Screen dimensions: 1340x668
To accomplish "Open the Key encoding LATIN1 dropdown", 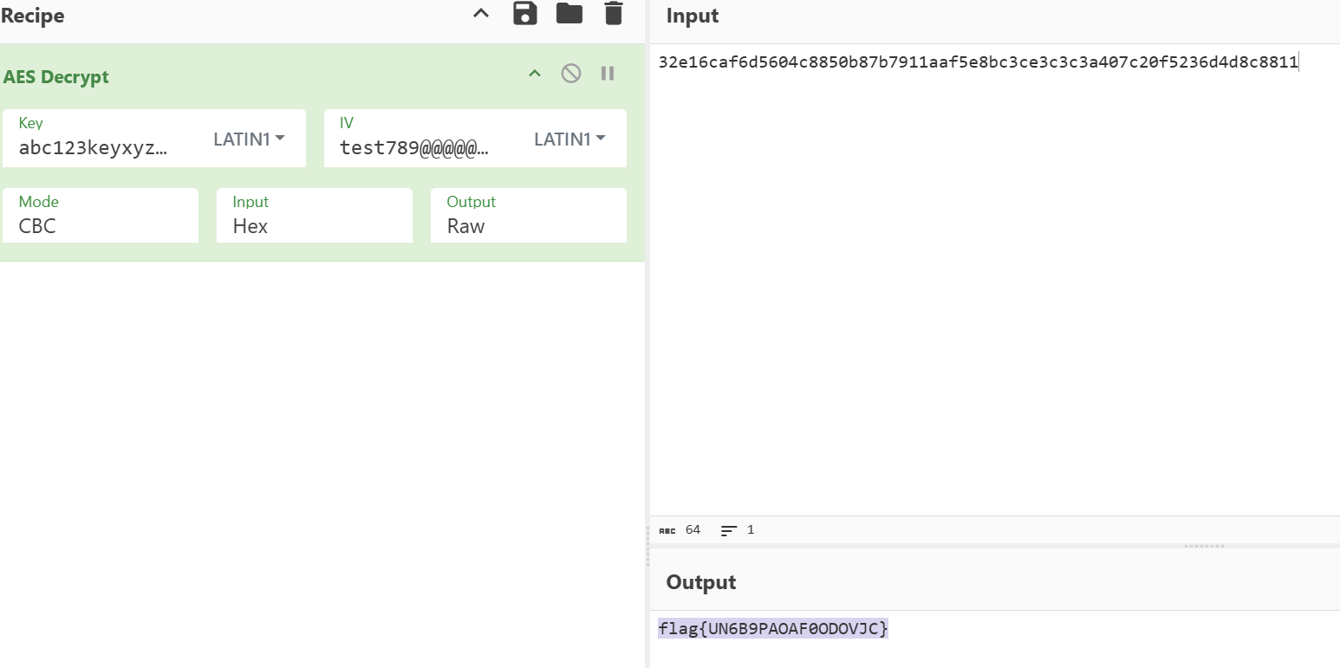I will click(x=250, y=139).
